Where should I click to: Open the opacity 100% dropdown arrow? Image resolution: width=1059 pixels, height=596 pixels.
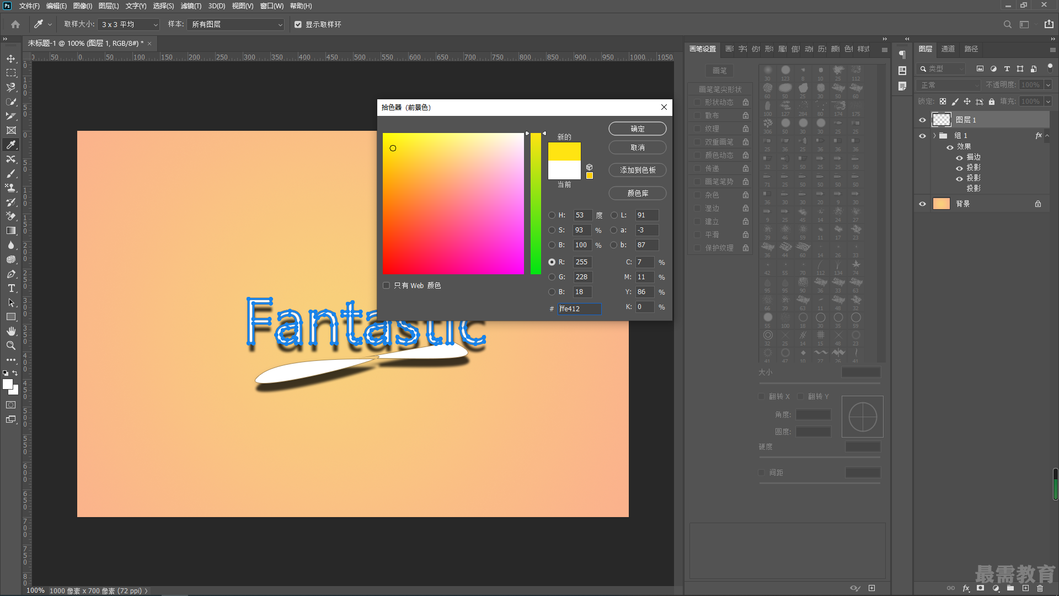[1048, 85]
